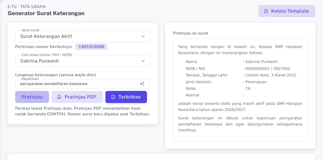Click the 'Perkiraan nomor berikutnya:' label
The image size is (323, 160).
[x=44, y=47]
